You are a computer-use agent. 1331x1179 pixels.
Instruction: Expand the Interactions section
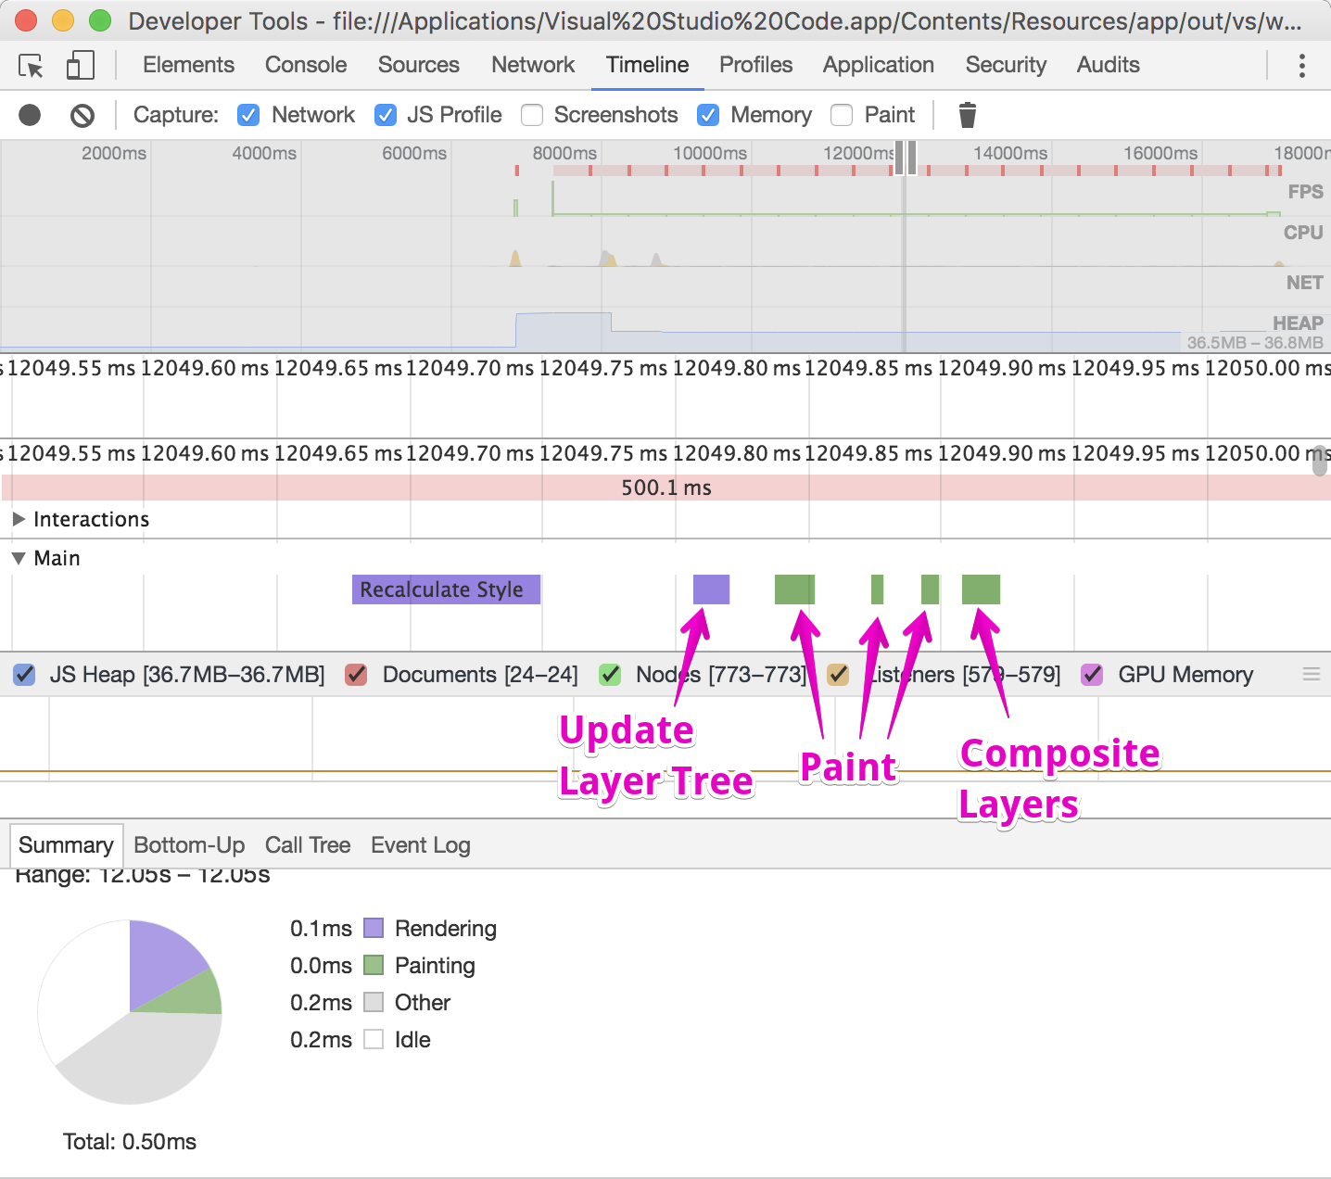click(19, 519)
